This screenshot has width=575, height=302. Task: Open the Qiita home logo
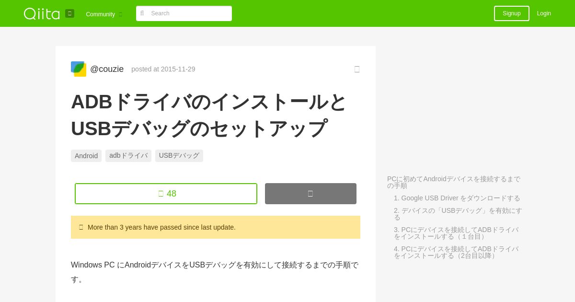pos(42,13)
